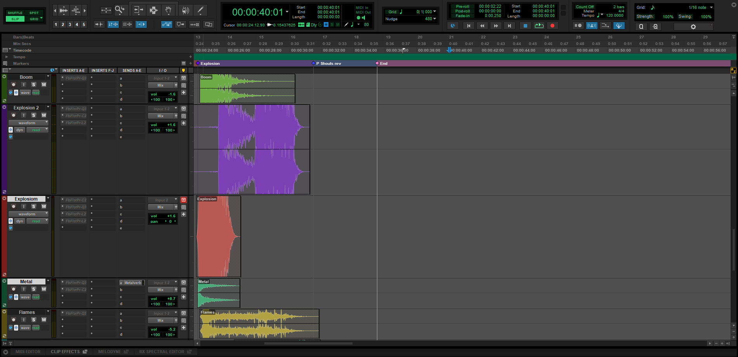Open the RX Spectral Editor tab
Image resolution: width=738 pixels, height=357 pixels.
162,352
